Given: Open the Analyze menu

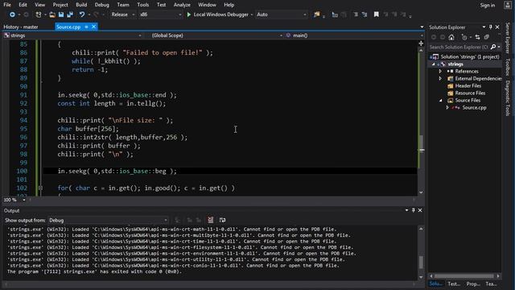Looking at the screenshot, I should point(182,5).
